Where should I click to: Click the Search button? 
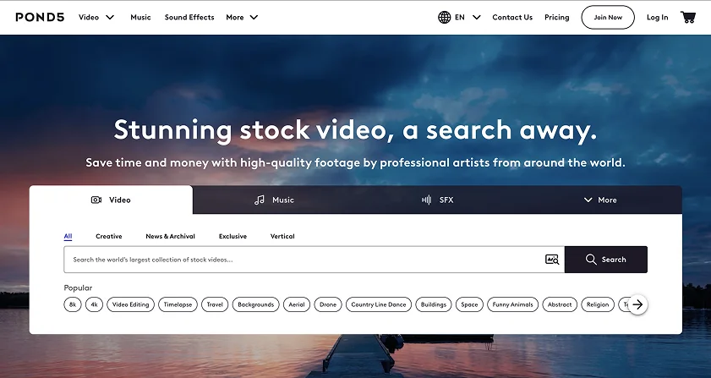tap(606, 260)
